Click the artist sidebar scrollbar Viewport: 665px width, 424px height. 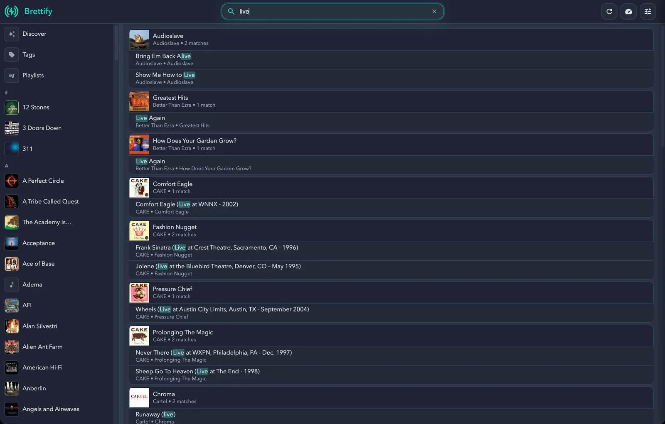click(x=116, y=43)
